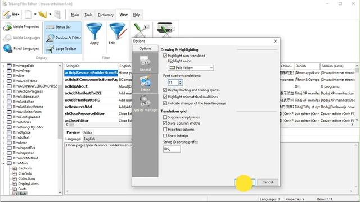
Task: Select TfrmImageEdit form in tree
Action: [x=23, y=66]
